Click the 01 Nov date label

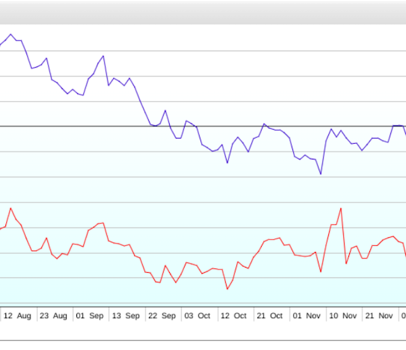(308, 316)
